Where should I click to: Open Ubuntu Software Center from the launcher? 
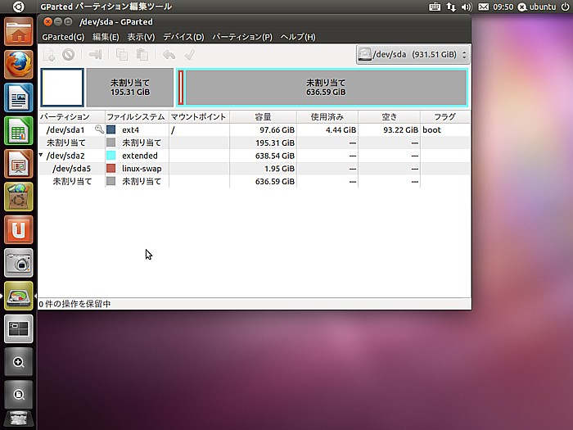[x=19, y=197]
